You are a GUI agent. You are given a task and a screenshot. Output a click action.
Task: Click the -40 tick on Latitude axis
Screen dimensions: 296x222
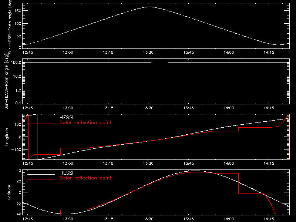(17, 214)
